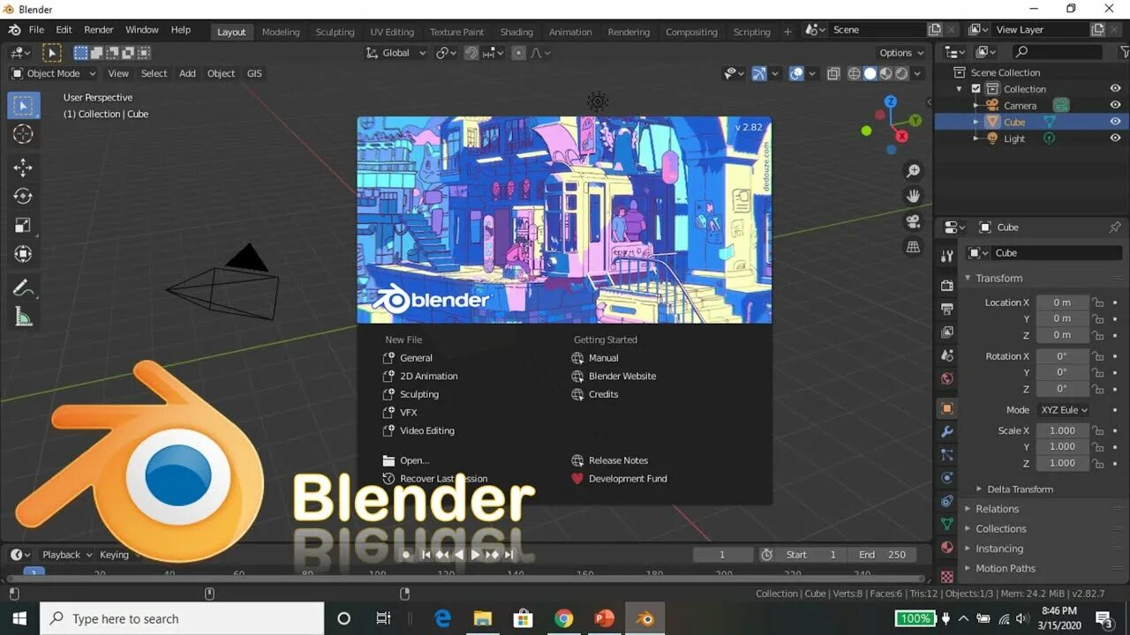This screenshot has width=1130, height=635.
Task: Hide the Cube via its eye icon
Action: click(x=1115, y=122)
